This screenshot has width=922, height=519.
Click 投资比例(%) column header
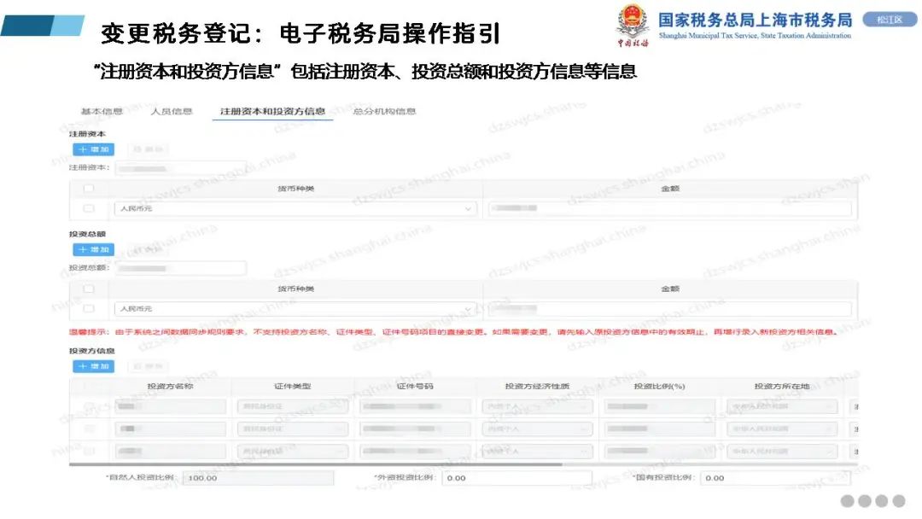(659, 386)
